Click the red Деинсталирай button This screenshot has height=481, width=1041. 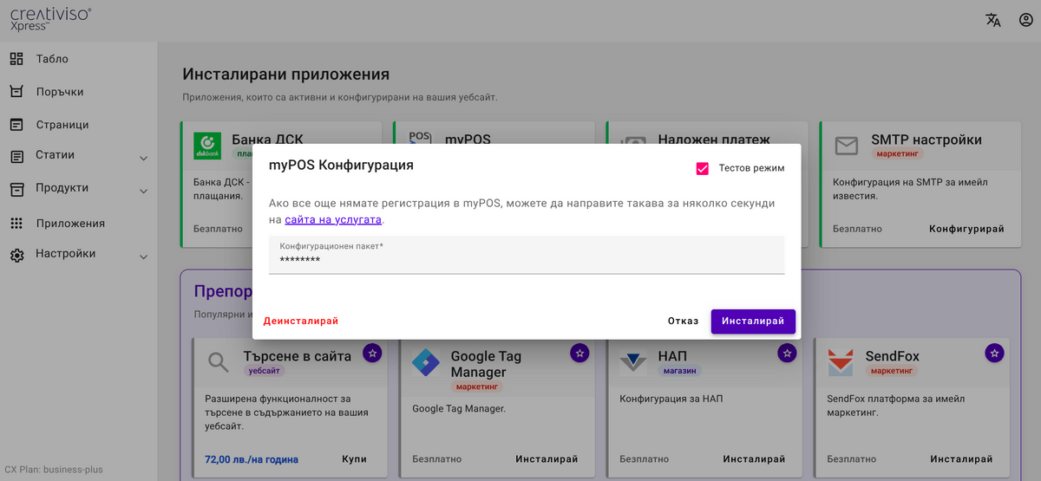pyautogui.click(x=301, y=321)
